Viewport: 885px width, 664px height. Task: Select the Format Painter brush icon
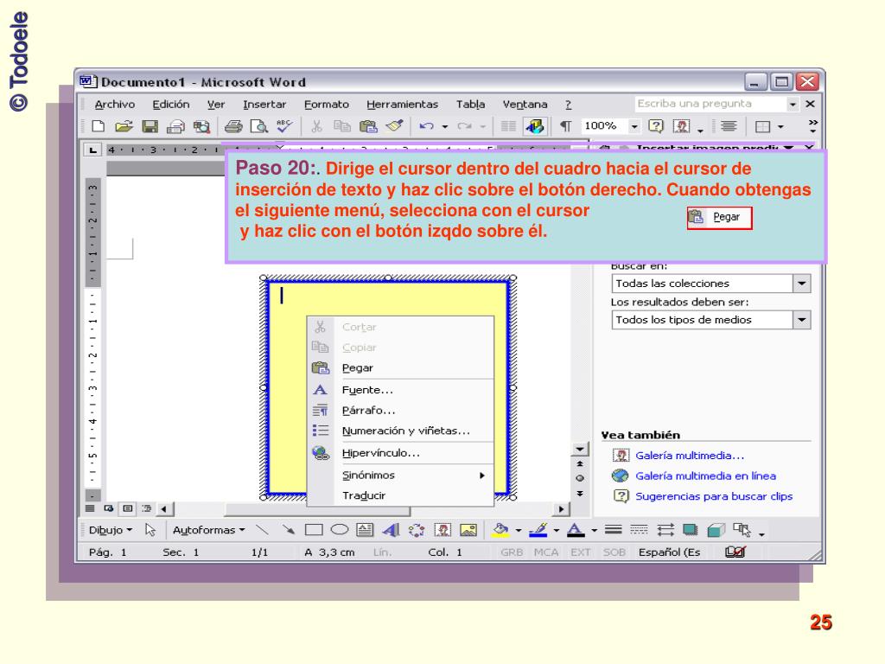coord(394,126)
